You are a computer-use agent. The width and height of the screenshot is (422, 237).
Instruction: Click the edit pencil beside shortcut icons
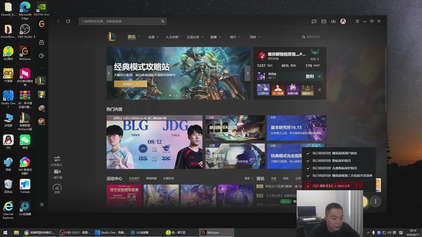(320, 90)
